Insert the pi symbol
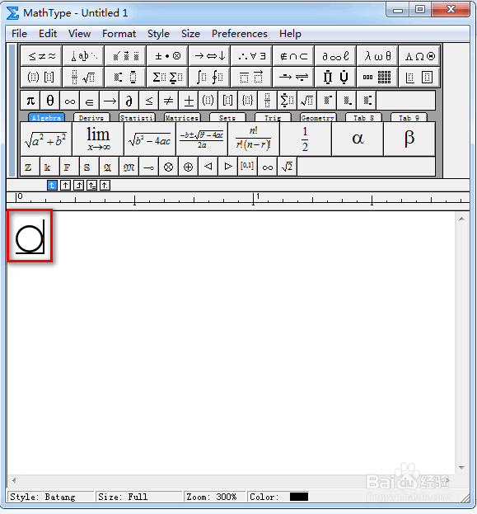The height and width of the screenshot is (514, 477). pos(30,101)
